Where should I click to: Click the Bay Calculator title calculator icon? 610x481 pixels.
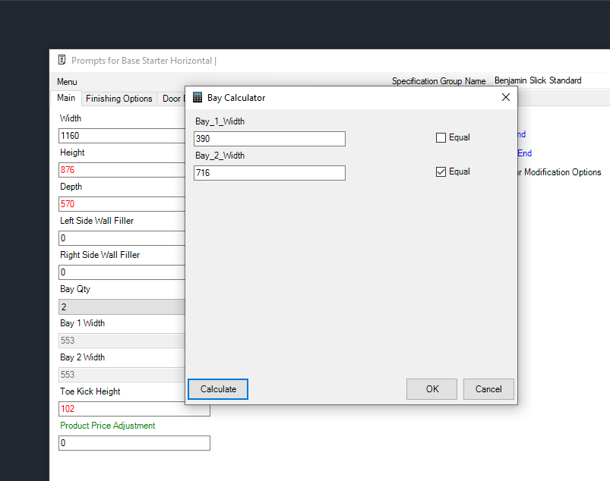click(198, 98)
